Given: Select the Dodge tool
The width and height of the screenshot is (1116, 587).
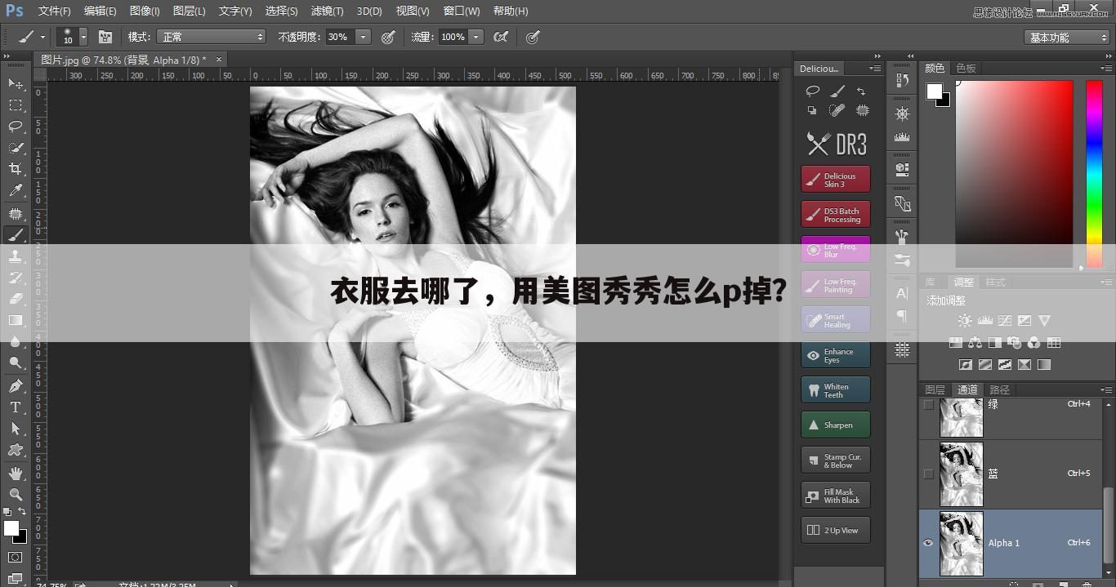Looking at the screenshot, I should point(16,363).
